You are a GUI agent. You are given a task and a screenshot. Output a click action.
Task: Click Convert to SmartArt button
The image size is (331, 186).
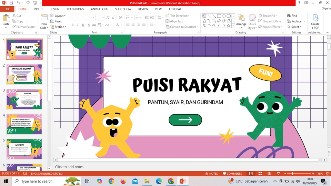click(x=182, y=27)
